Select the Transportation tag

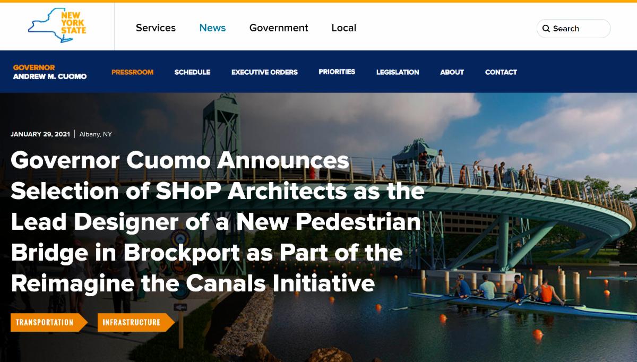49,322
